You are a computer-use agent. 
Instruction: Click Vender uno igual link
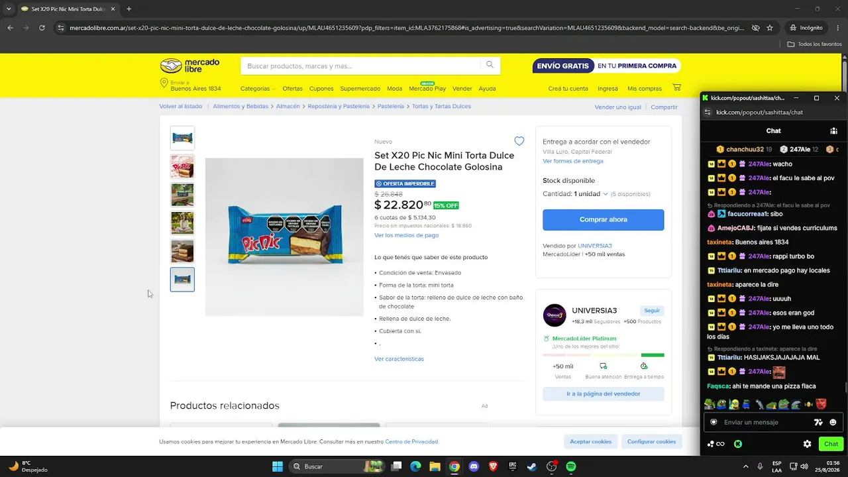click(x=617, y=107)
